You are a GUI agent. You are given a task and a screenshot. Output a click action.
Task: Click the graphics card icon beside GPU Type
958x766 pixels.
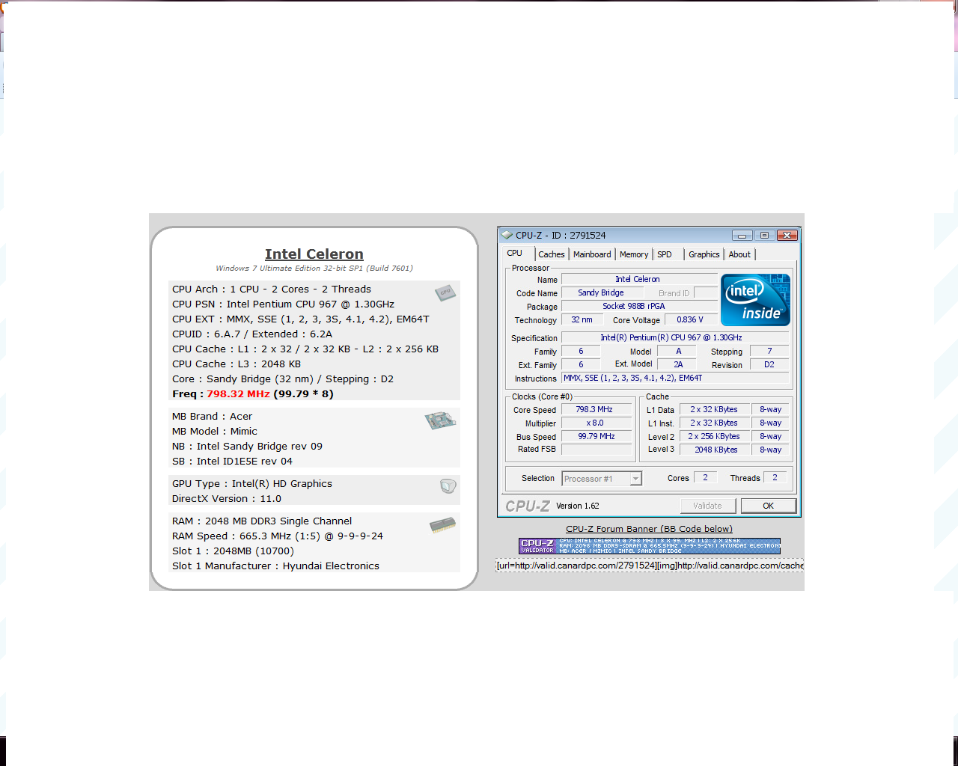(448, 486)
